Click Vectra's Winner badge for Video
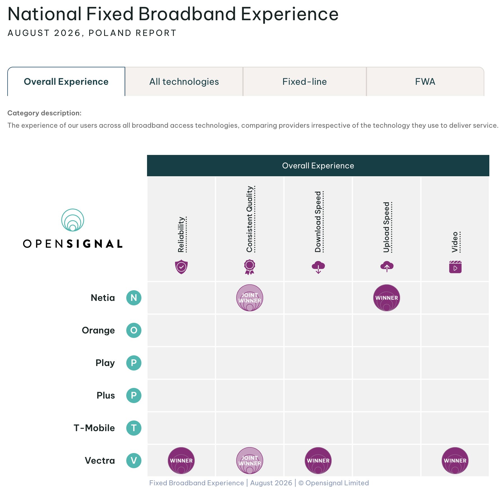500x494 pixels. pos(455,461)
